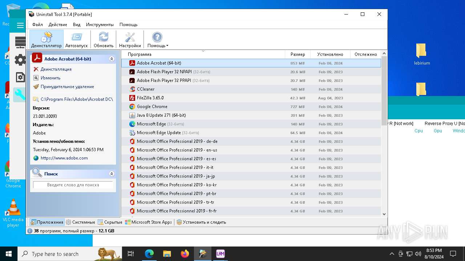Image resolution: width=465 pixels, height=261 pixels.
Task: Select the Office Professional 2019 de-de icon
Action: click(132, 141)
